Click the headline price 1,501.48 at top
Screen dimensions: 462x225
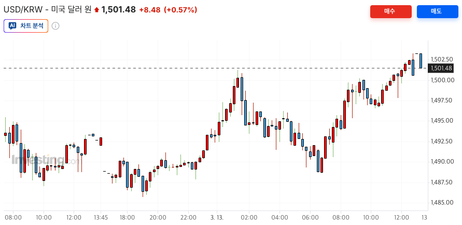119,10
